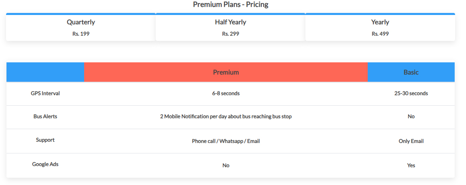Click the Premium Plans - Pricing heading
Image resolution: width=466 pixels, height=185 pixels.
click(231, 4)
